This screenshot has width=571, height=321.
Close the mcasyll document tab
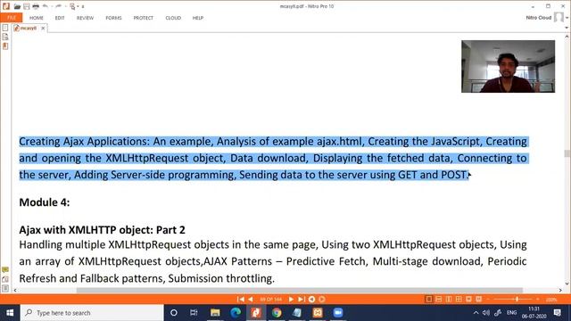coord(43,28)
